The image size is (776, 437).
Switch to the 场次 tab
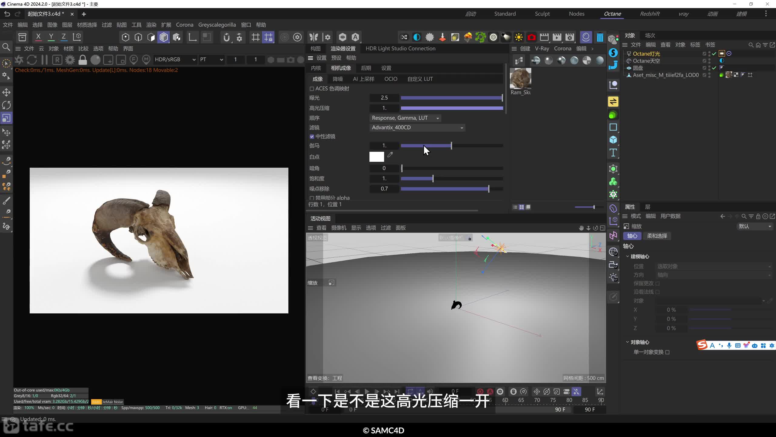tap(650, 36)
